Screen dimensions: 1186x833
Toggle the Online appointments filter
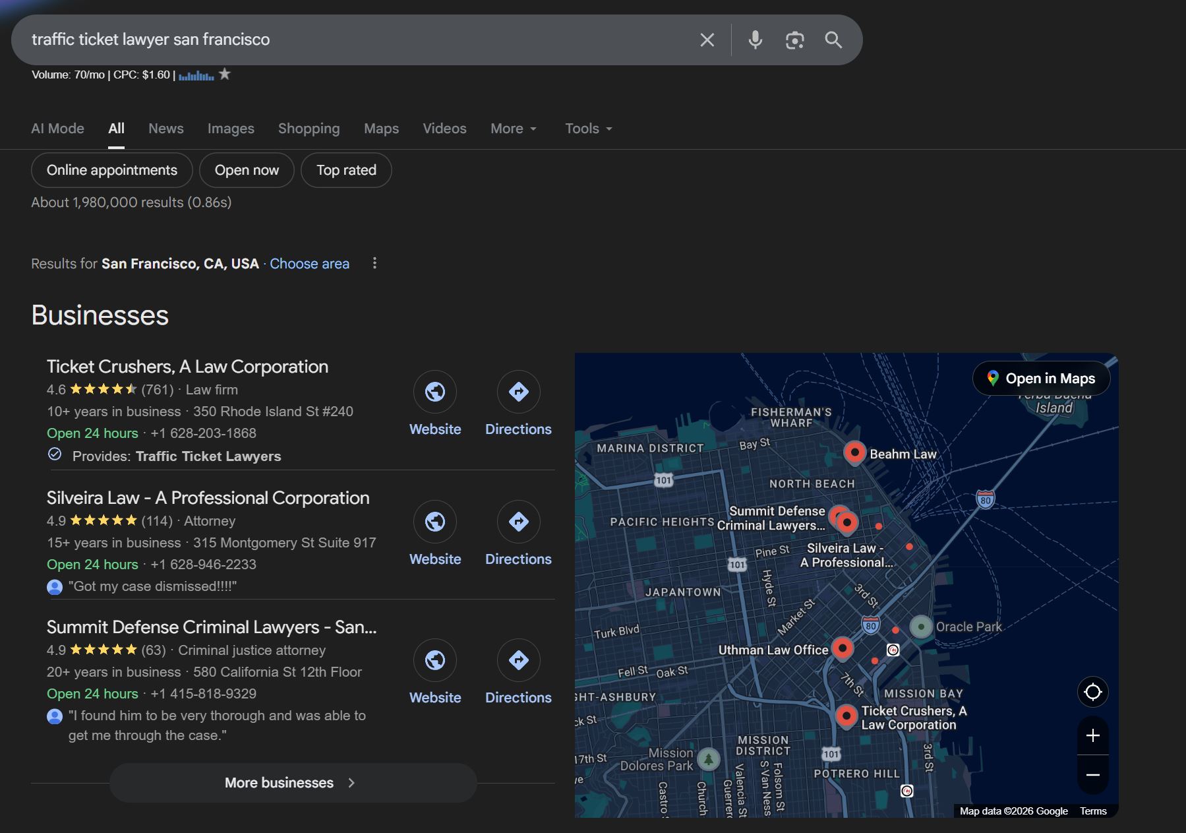(x=111, y=170)
